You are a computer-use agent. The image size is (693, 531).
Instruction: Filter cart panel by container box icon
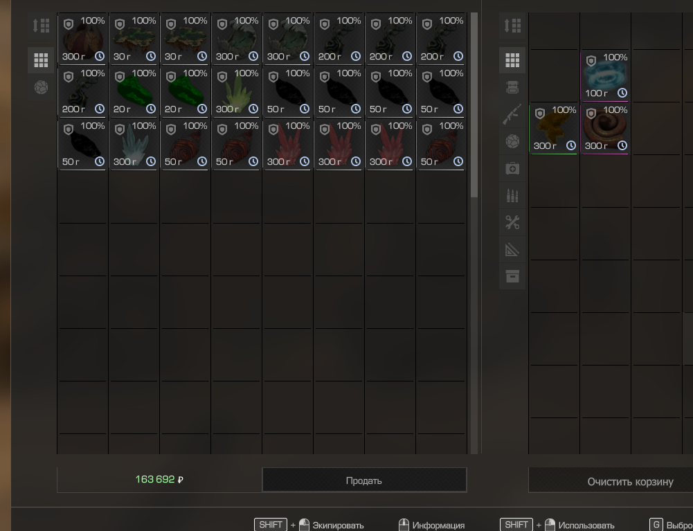pos(512,277)
